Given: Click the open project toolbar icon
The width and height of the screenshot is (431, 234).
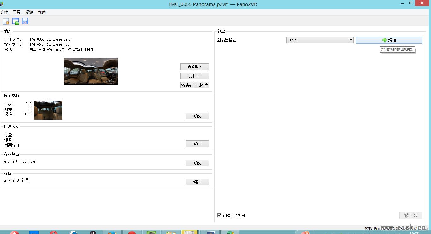Looking at the screenshot, I should click(x=15, y=21).
